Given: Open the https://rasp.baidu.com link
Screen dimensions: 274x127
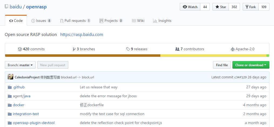Looking at the screenshot, I should point(82,35).
